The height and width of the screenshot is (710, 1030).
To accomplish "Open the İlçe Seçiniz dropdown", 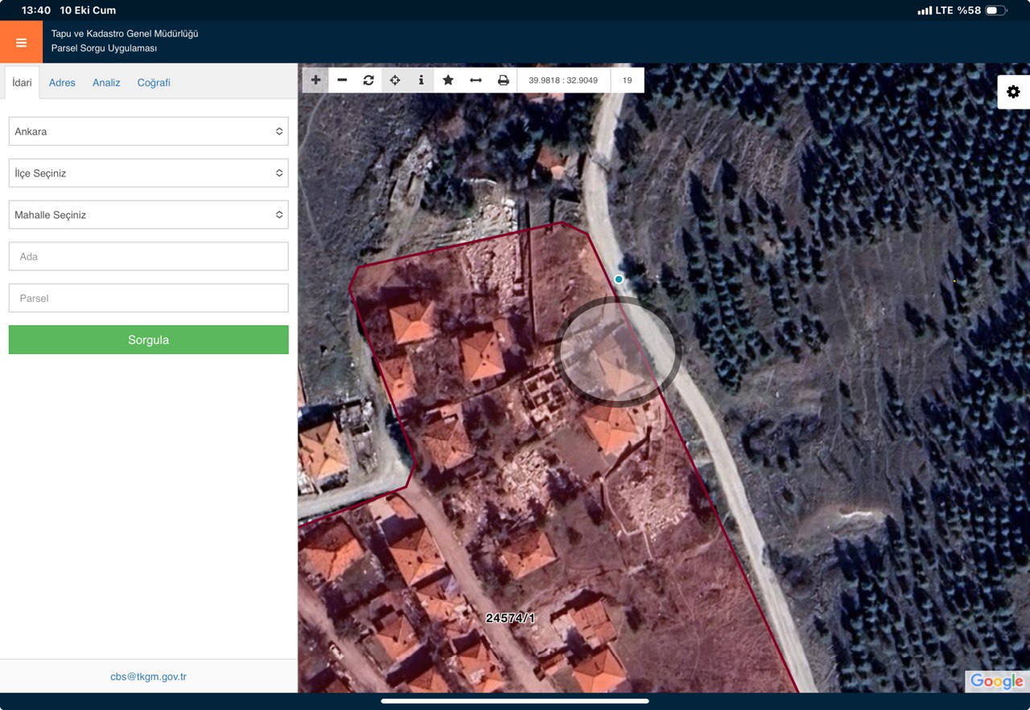I will pyautogui.click(x=148, y=173).
